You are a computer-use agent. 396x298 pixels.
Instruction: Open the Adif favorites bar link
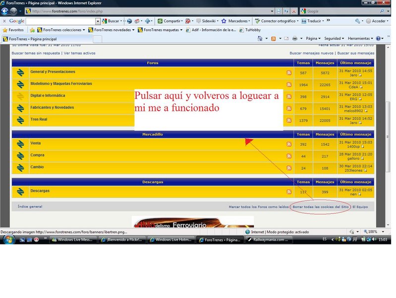pos(211,30)
